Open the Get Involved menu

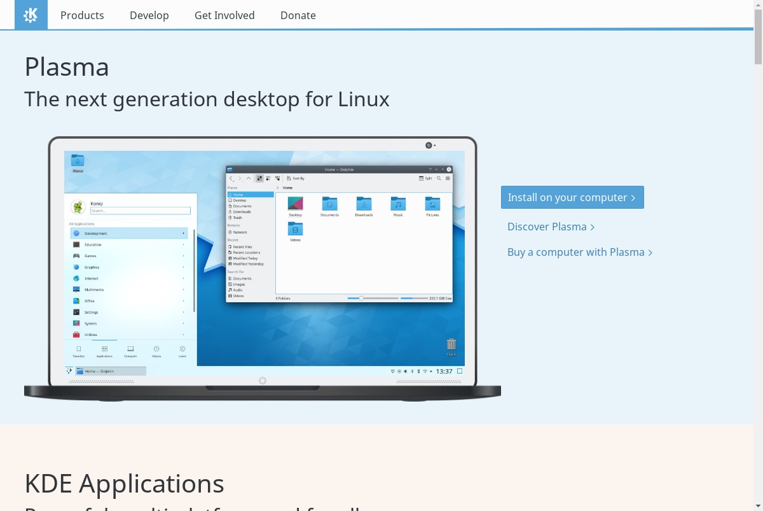(224, 15)
